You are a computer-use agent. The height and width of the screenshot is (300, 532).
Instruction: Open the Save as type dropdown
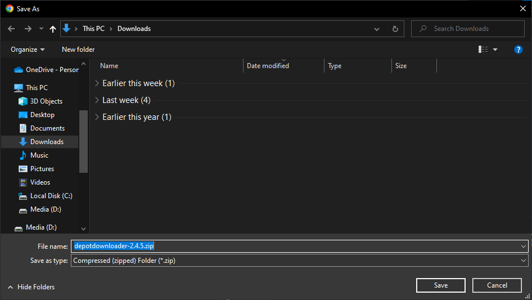pyautogui.click(x=299, y=261)
